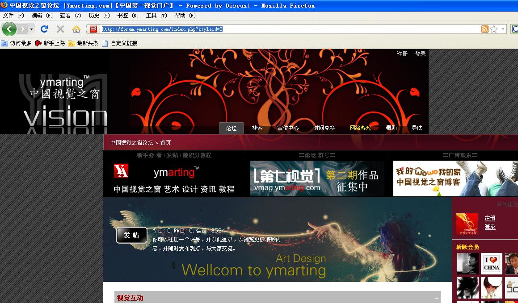
Task: Open the 查看 (View) menu
Action: (70, 16)
